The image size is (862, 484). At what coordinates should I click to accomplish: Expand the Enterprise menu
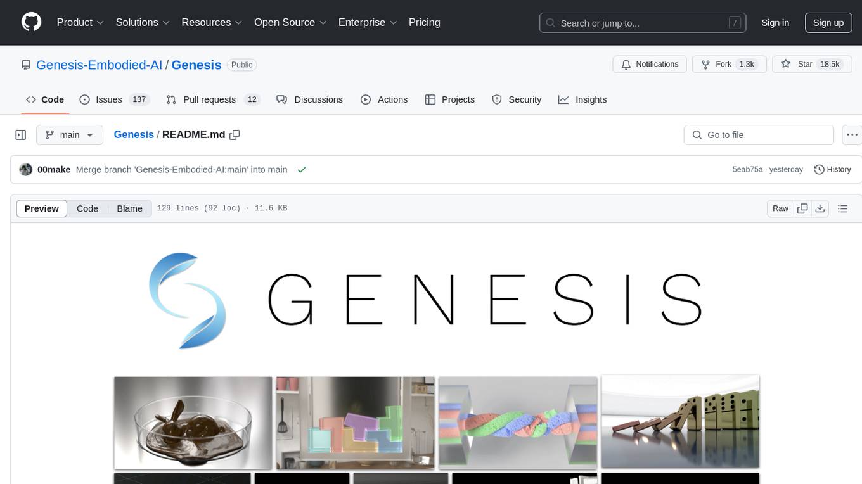pos(368,22)
